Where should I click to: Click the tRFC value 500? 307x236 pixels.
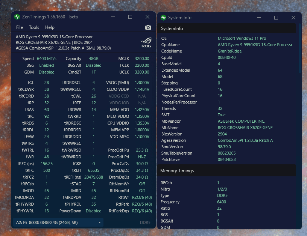(x=47, y=170)
